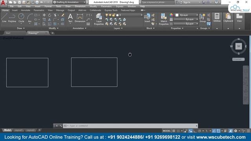Switch to the Start file tab
Image resolution: width=251 pixels, height=141 pixels.
coord(8,33)
